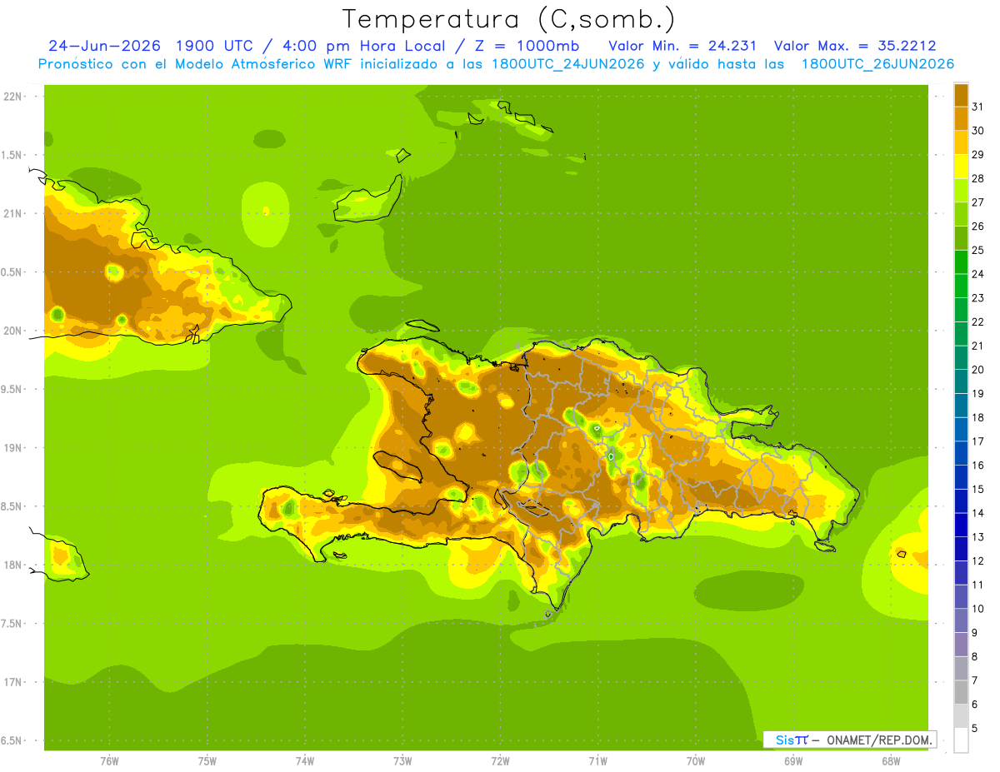Select the "1800UTC_26JUN2026" valid-until timestamp
The width and height of the screenshot is (1000, 772).
(877, 64)
